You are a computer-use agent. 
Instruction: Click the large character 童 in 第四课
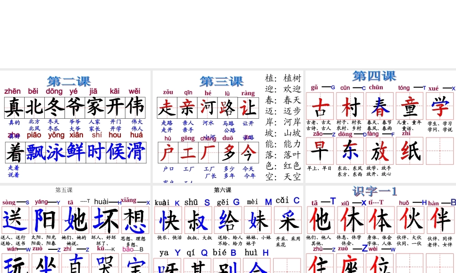tap(410, 106)
